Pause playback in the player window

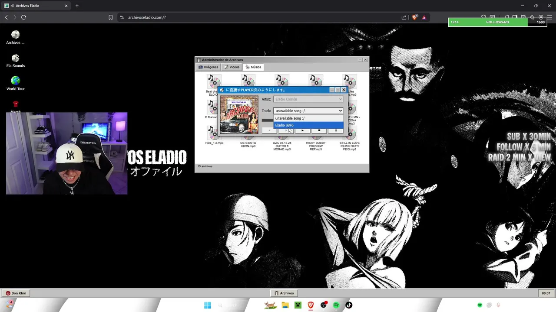point(335,130)
